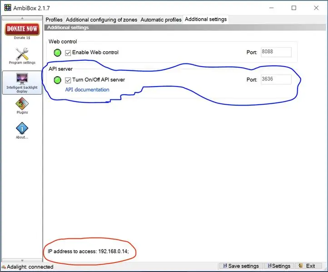Switch to the Profiles tab

tap(54, 19)
